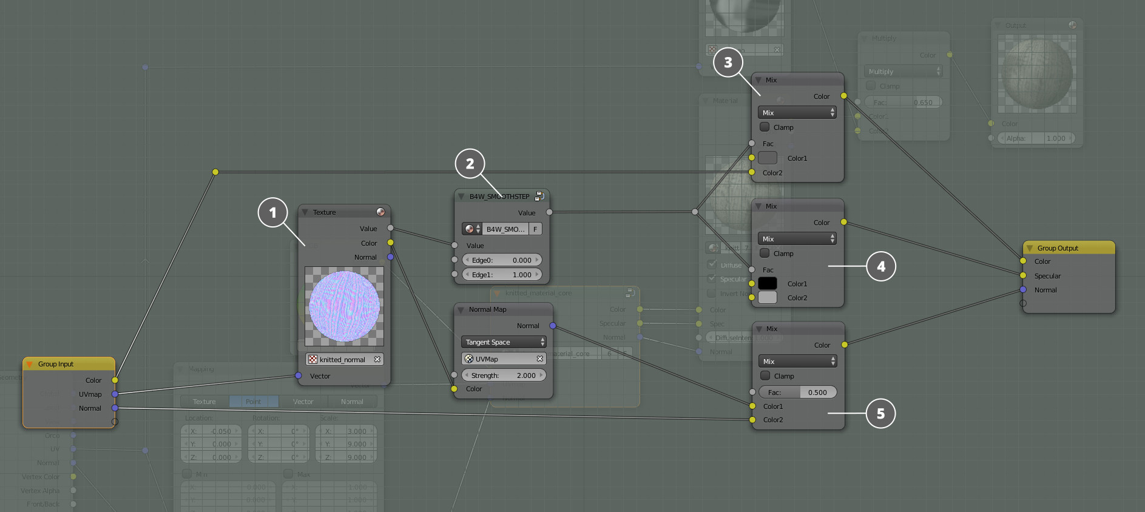1145x512 pixels.
Task: Click the Strength 2.000 field
Action: pos(503,376)
